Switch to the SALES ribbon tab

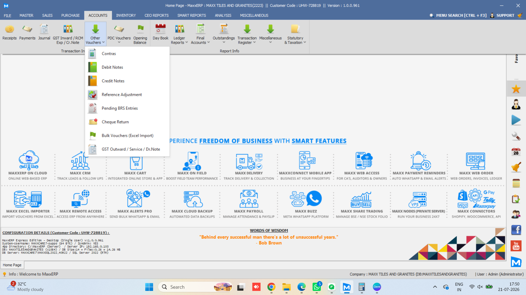[x=47, y=16]
